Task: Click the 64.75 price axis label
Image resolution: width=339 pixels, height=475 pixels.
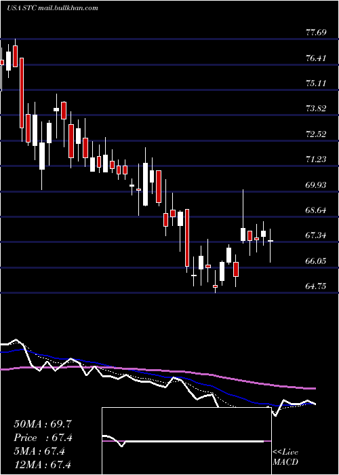Action: 316,286
